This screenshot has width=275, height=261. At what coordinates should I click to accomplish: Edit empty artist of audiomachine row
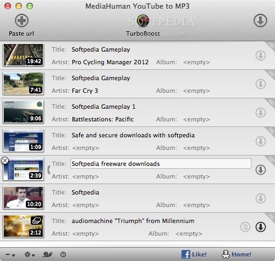tap(86, 234)
